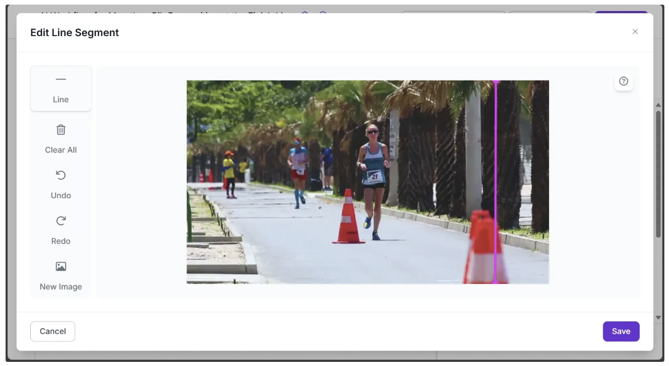Screen dimensions: 669x366
Task: Cancel the line segment edit
Action: pyautogui.click(x=52, y=331)
